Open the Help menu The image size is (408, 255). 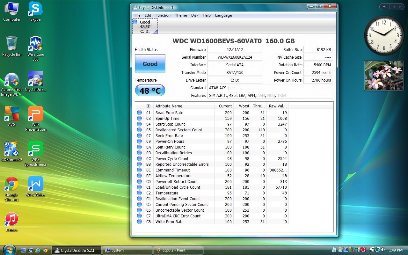point(207,15)
